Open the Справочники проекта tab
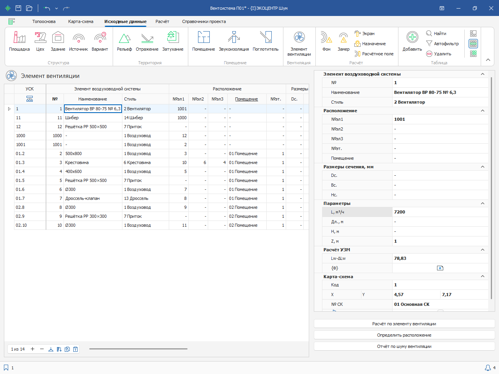This screenshot has height=374, width=499. pos(204,21)
